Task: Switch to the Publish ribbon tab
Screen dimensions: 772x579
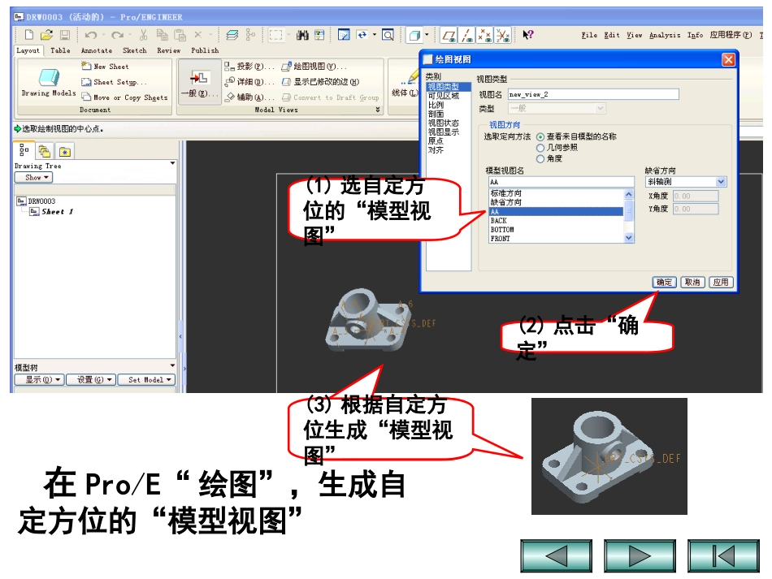Action: point(205,50)
